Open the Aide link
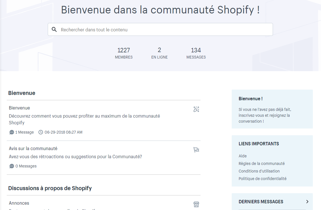 coord(243,156)
